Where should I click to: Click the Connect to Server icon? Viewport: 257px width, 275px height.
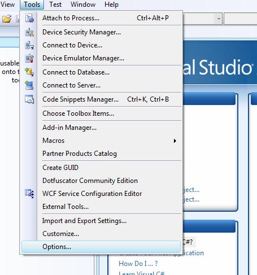29,85
